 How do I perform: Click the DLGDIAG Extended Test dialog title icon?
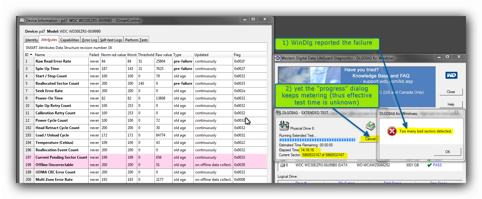tap(278, 112)
